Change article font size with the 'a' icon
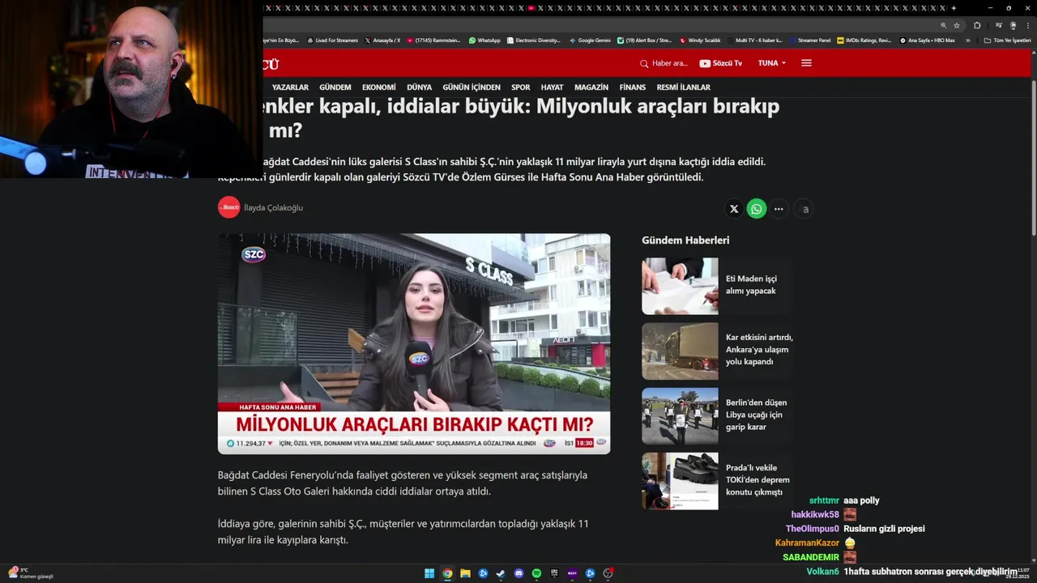The image size is (1037, 583). (x=804, y=209)
